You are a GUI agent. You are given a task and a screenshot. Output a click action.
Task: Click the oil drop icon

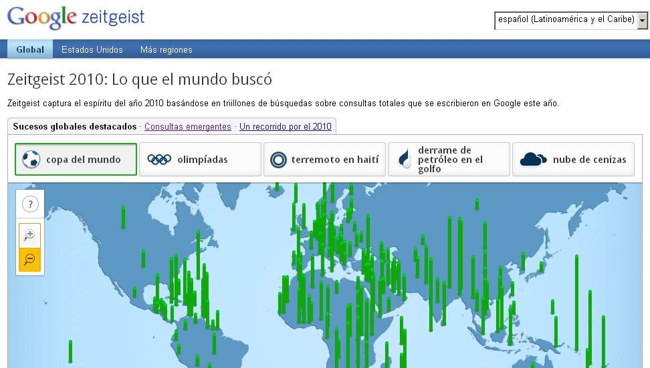click(x=405, y=160)
